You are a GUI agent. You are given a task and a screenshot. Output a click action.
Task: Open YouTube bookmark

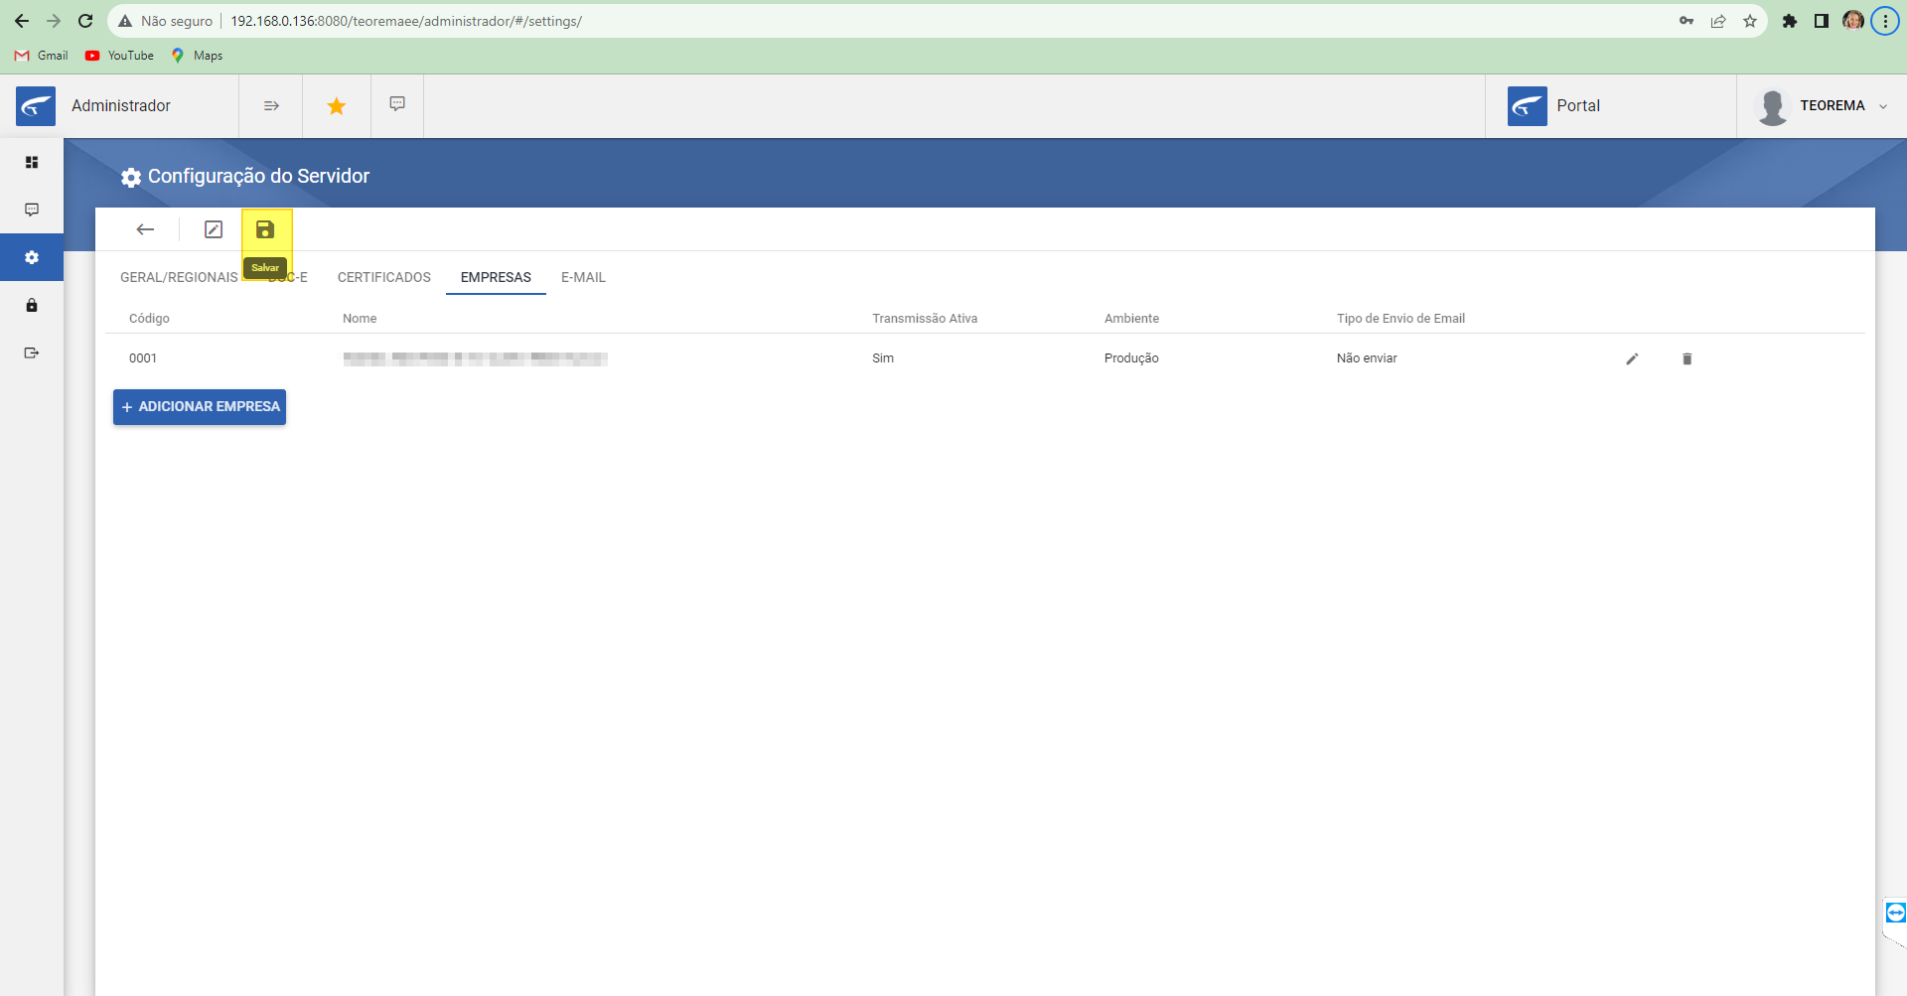pos(119,56)
